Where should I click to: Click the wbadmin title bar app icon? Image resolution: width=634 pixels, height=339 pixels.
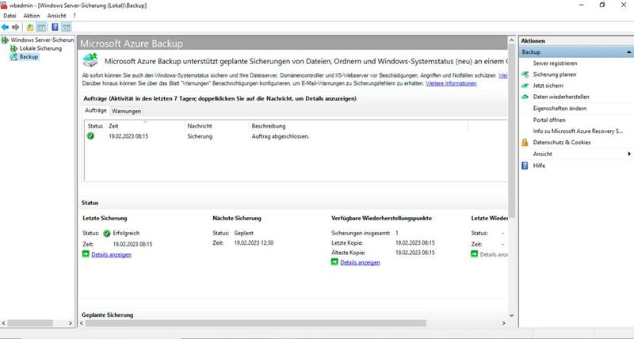click(4, 6)
